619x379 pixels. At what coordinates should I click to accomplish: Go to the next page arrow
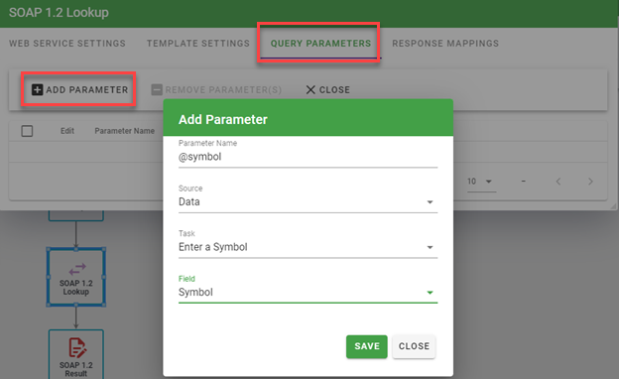[590, 182]
